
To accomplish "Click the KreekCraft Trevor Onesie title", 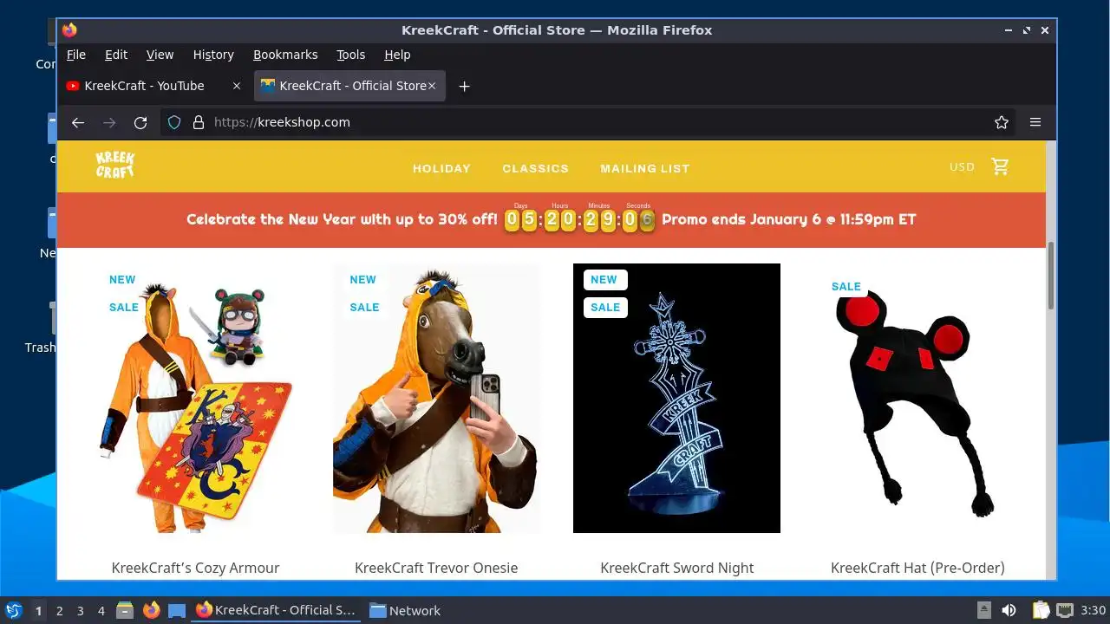I will tap(436, 568).
